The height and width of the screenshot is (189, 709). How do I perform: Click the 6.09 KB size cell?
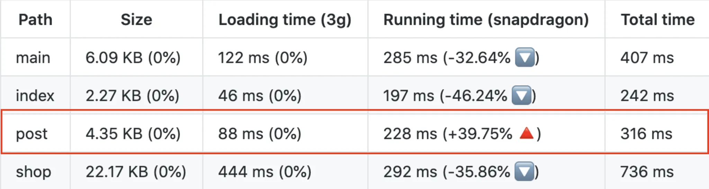point(133,58)
